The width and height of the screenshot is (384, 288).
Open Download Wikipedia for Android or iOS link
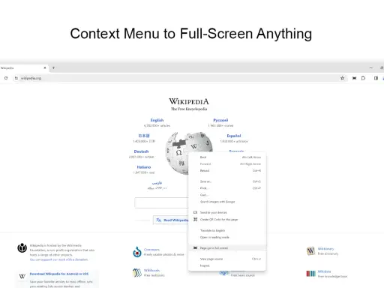pos(59,274)
